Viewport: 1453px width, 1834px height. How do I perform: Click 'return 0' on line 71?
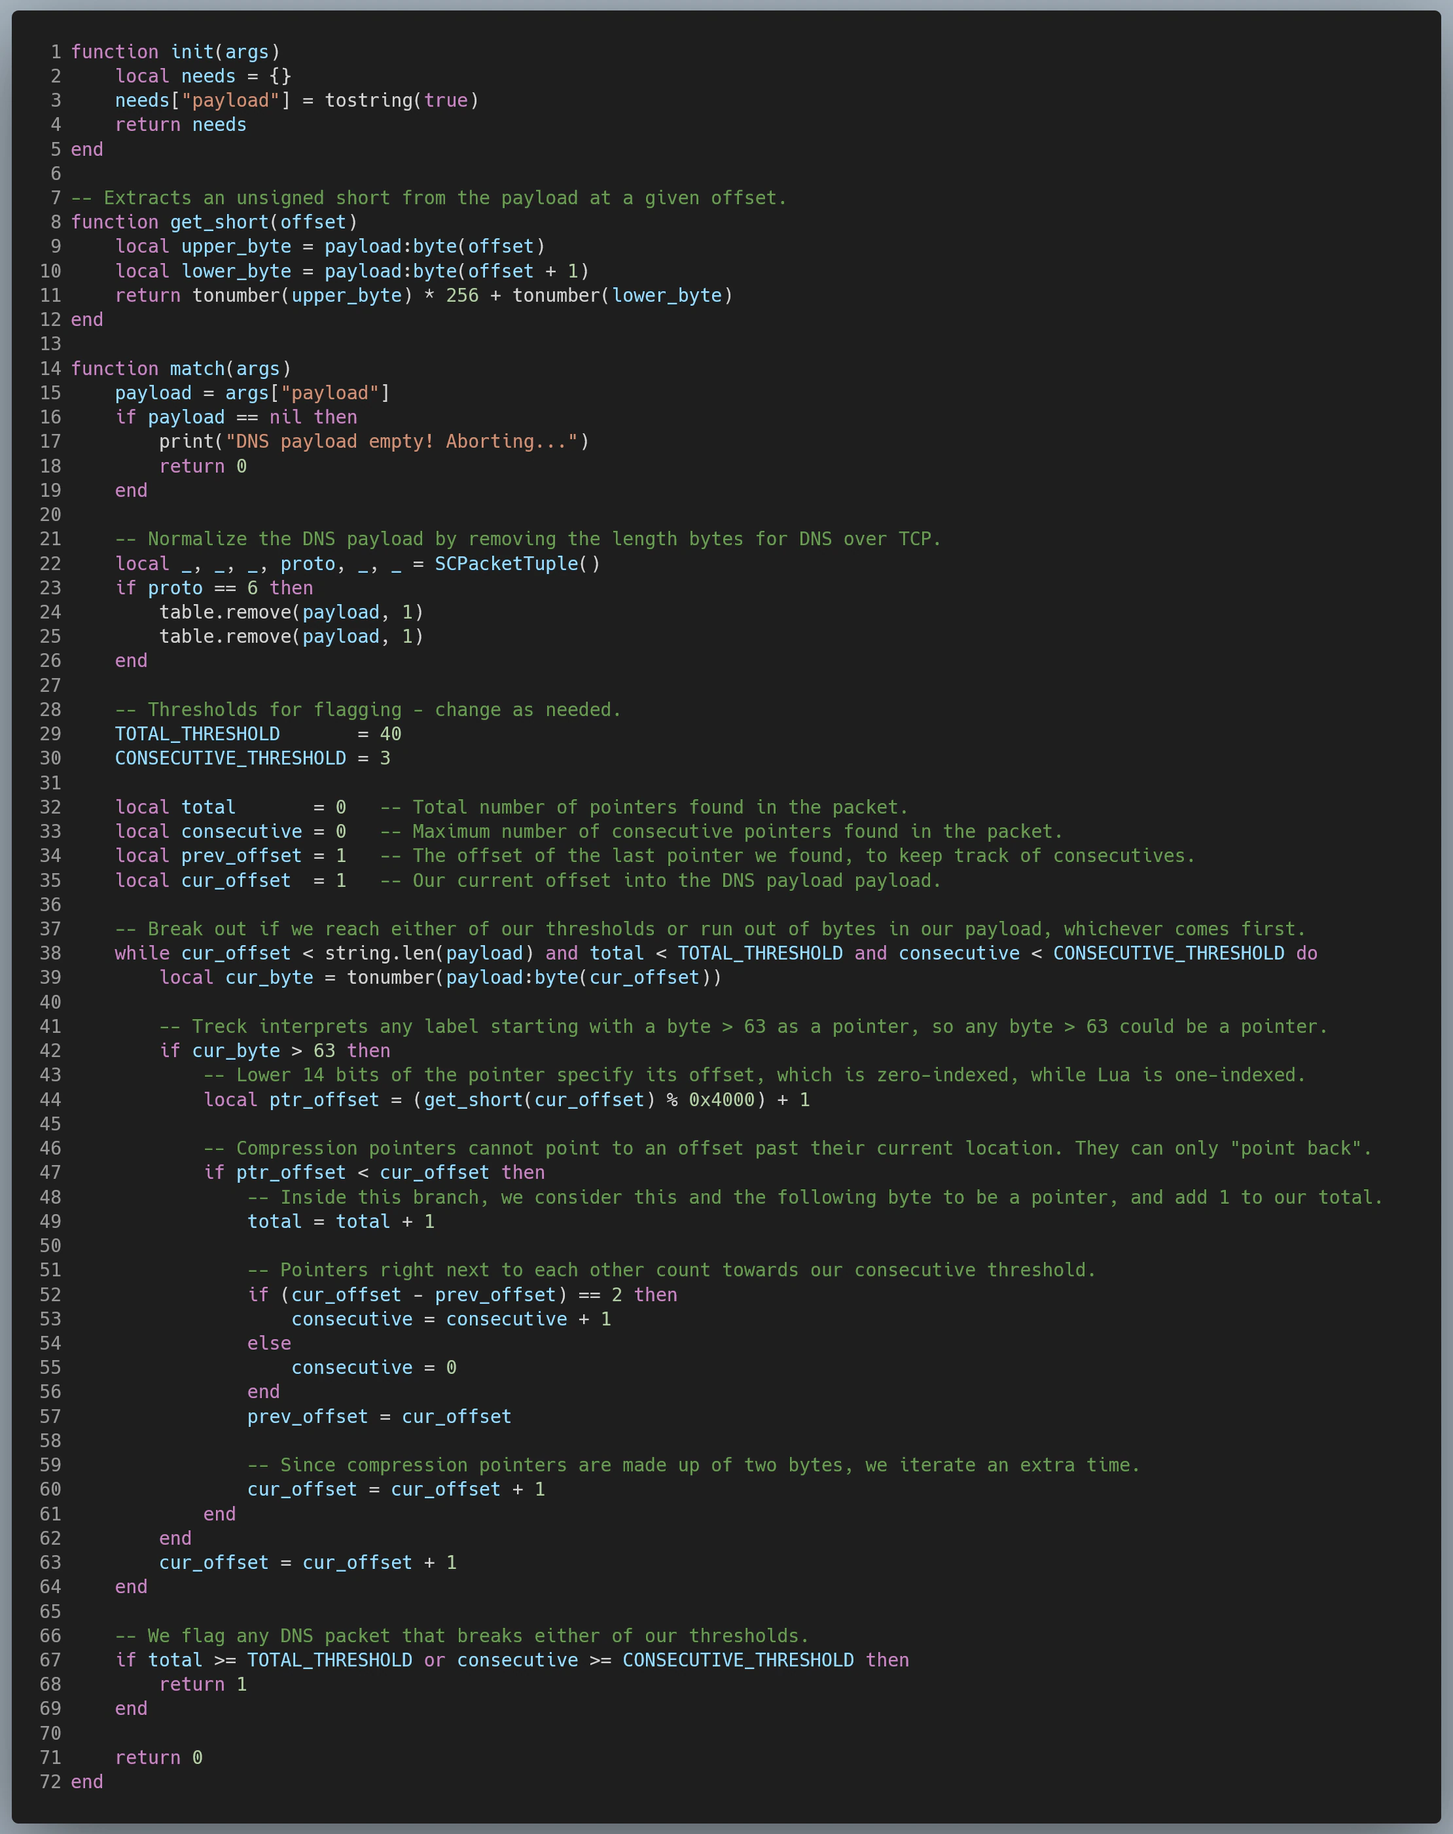(159, 1757)
